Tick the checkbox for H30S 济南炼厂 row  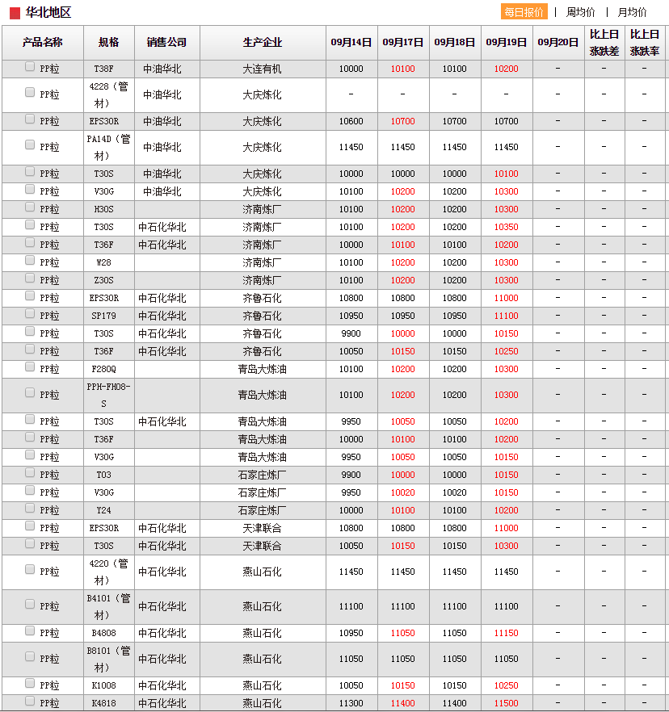pos(30,207)
